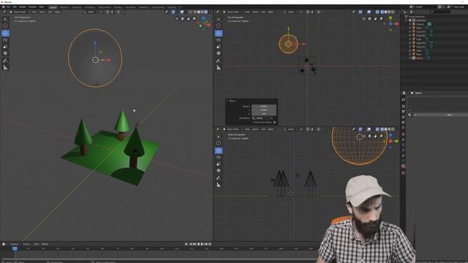
Task: Open the File menu
Action: (8, 7)
